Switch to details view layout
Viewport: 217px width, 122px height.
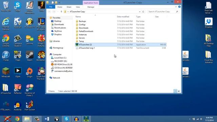tap(175, 91)
